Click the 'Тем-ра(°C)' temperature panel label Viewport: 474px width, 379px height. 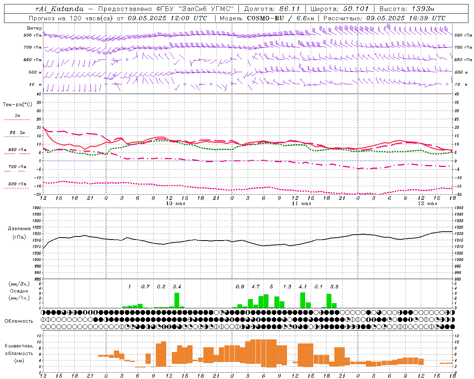(17, 105)
